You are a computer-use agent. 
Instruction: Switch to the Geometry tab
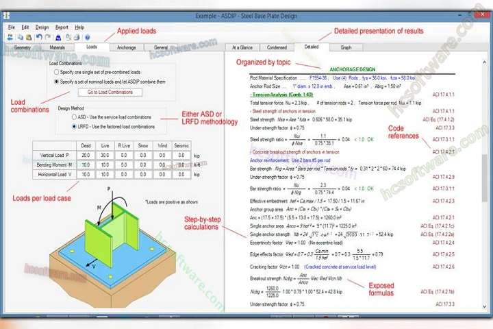pyautogui.click(x=22, y=47)
